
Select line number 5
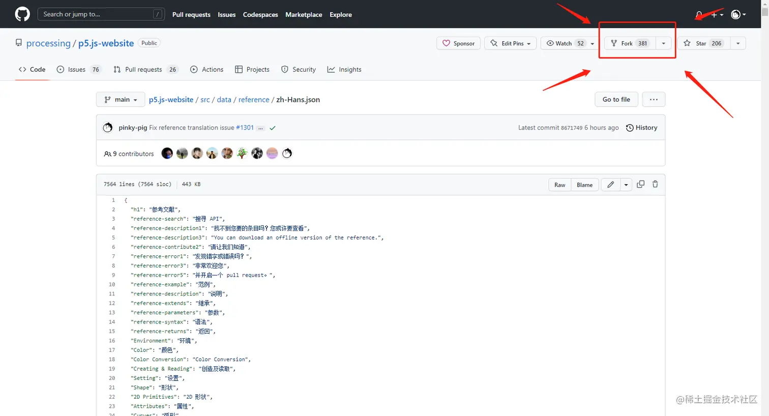coord(113,237)
